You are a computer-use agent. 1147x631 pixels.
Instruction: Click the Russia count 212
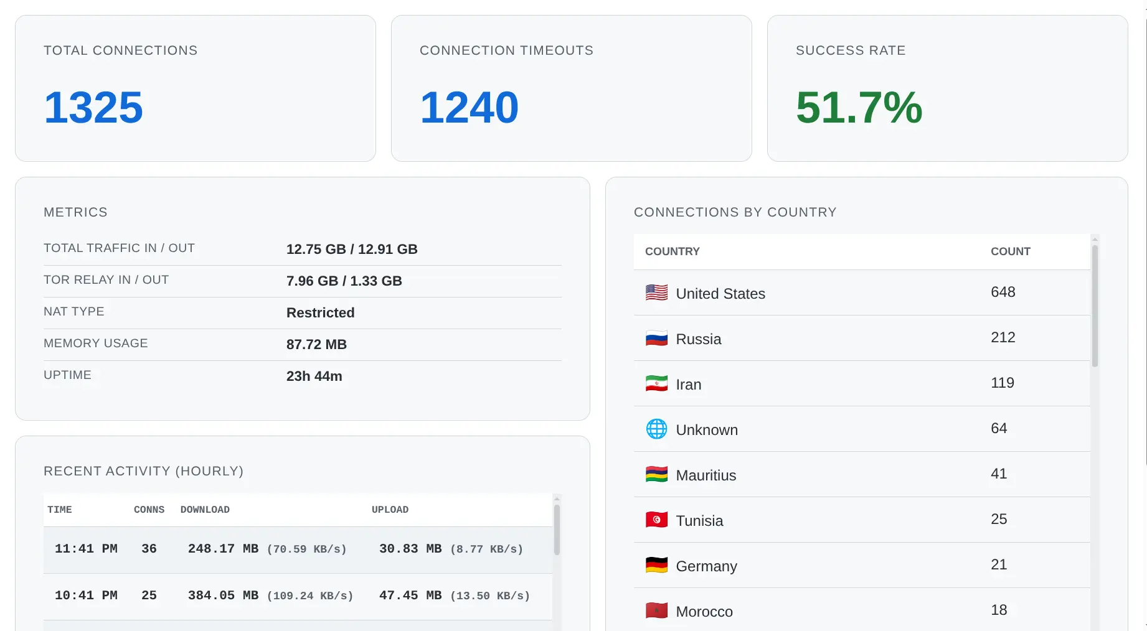click(x=1003, y=337)
